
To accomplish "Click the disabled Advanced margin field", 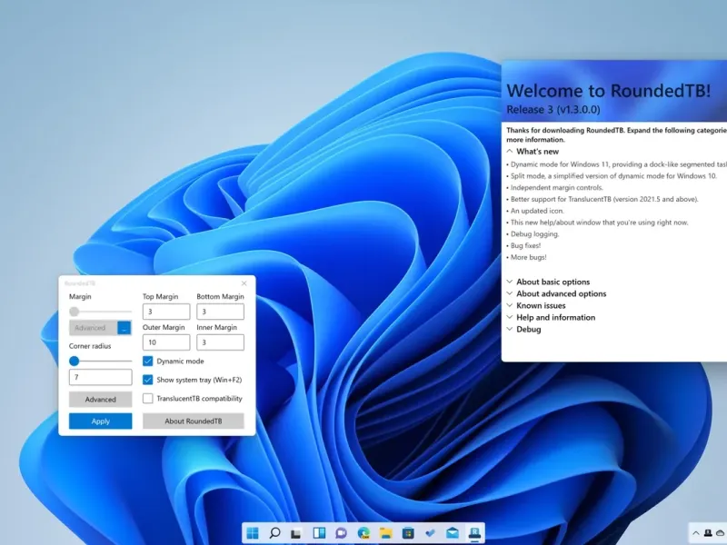I will (x=94, y=328).
